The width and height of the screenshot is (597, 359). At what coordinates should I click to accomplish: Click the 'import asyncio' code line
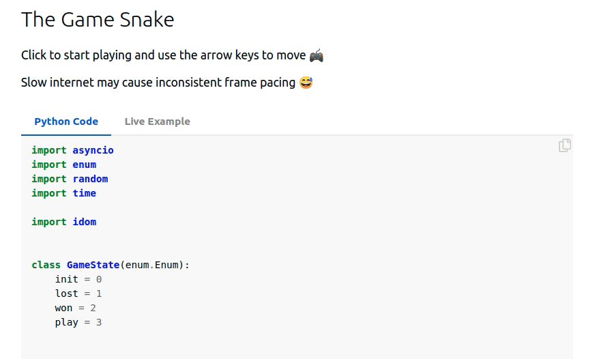72,150
